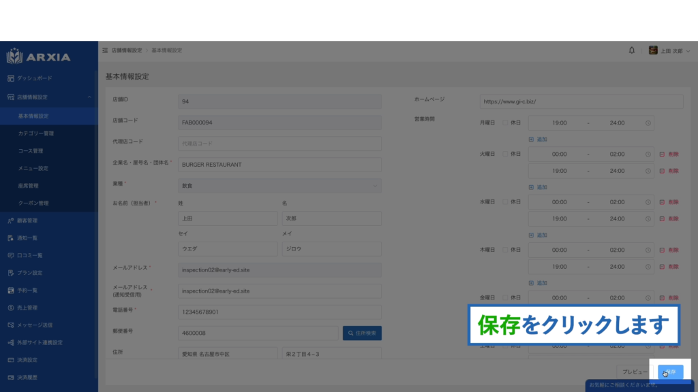Click the notification bell icon
698x392 pixels.
pyautogui.click(x=631, y=50)
